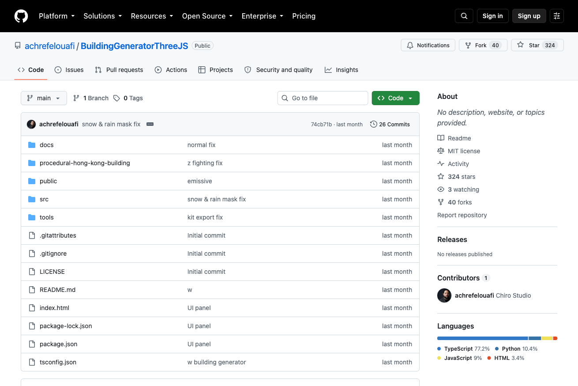The image size is (578, 386).
Task: Open the search magnifier button
Action: click(464, 16)
